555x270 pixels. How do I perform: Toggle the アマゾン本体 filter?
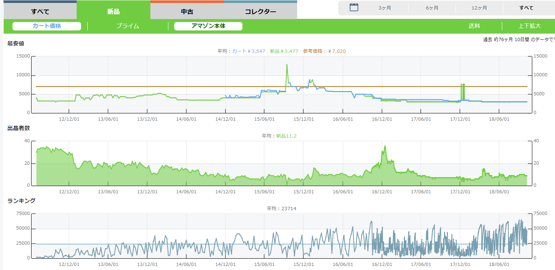tap(208, 26)
